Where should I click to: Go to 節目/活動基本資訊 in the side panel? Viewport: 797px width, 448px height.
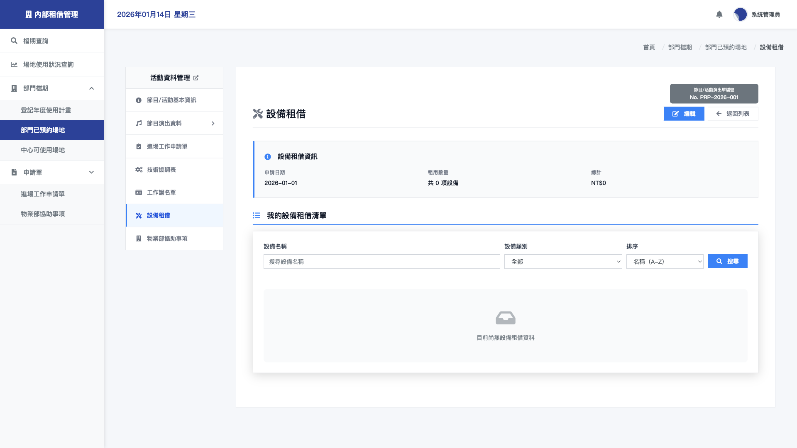171,100
